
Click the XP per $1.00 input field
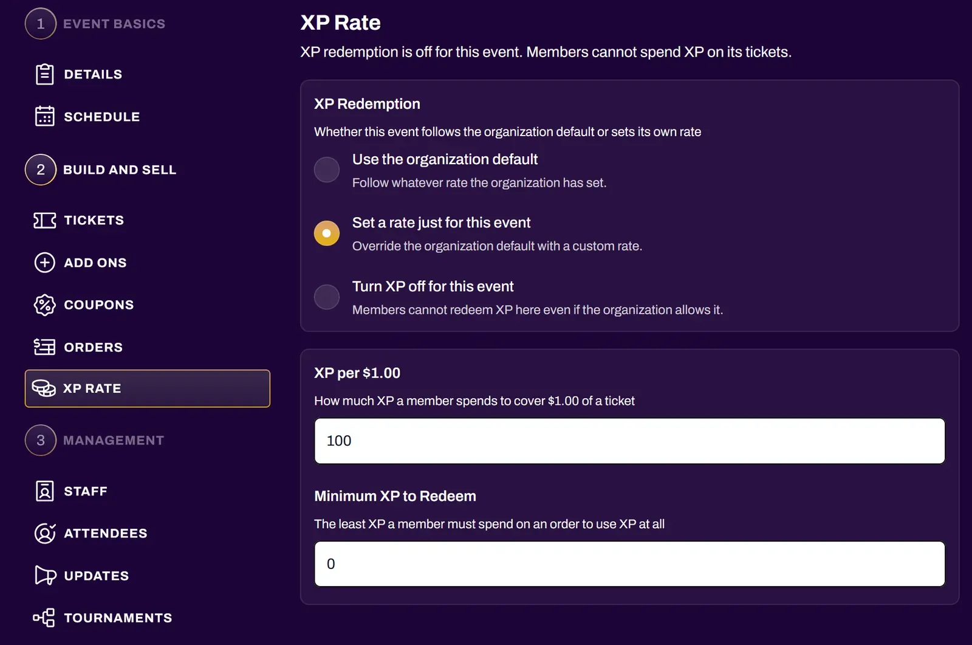pyautogui.click(x=629, y=441)
